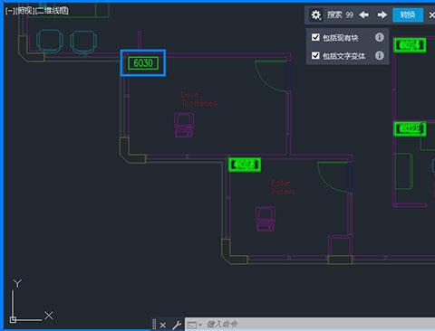Show info for 包括文字变体 option
This screenshot has width=435, height=331.
click(x=380, y=55)
